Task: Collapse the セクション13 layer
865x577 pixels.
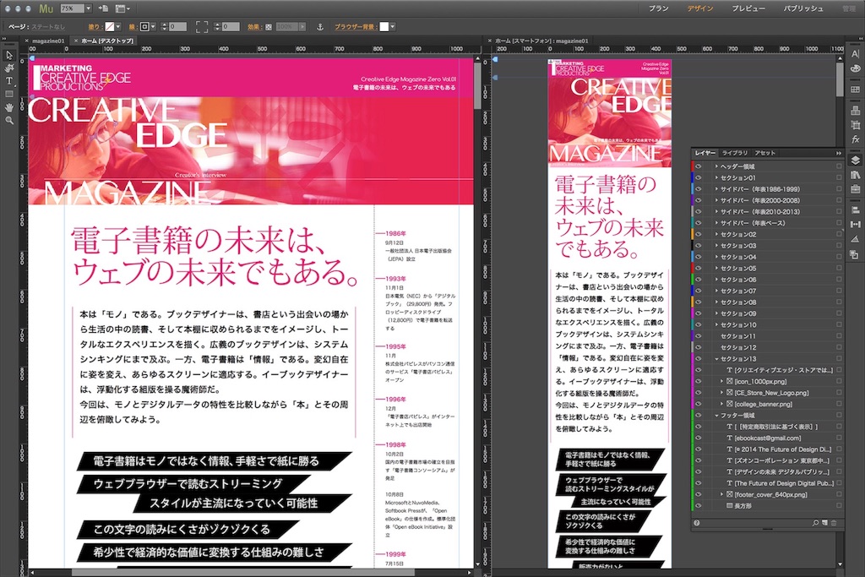Action: [716, 358]
